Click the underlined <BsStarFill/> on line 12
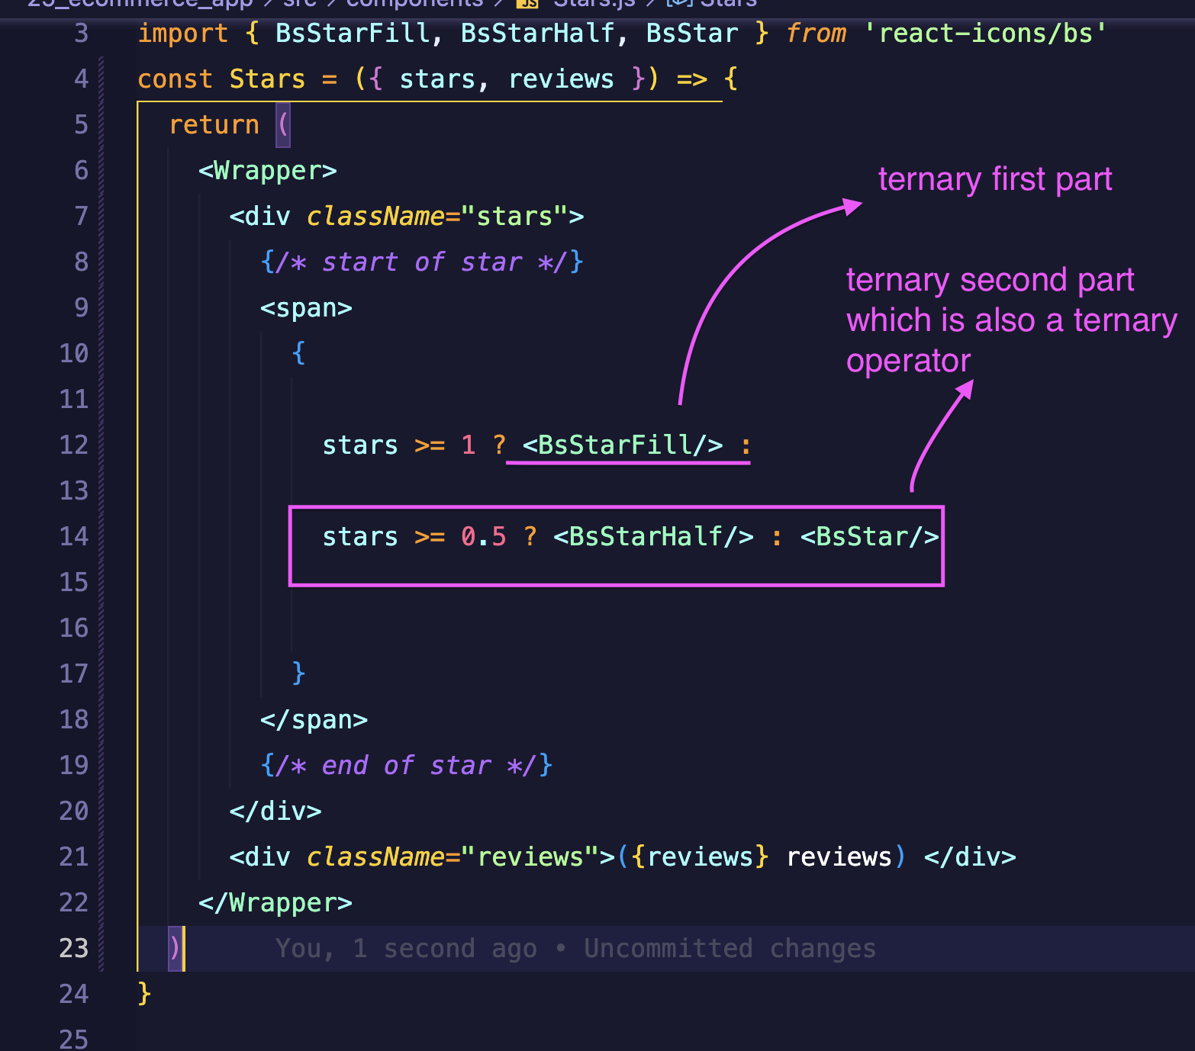 [622, 445]
